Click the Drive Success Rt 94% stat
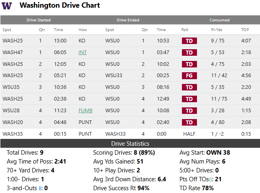 tap(121, 189)
